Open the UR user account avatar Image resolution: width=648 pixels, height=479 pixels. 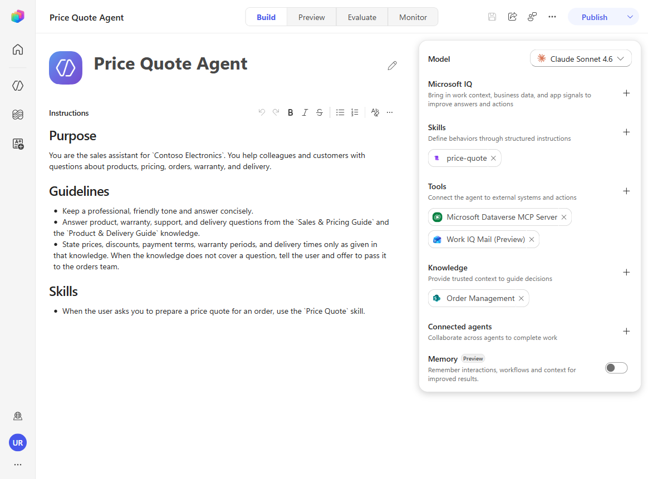18,443
